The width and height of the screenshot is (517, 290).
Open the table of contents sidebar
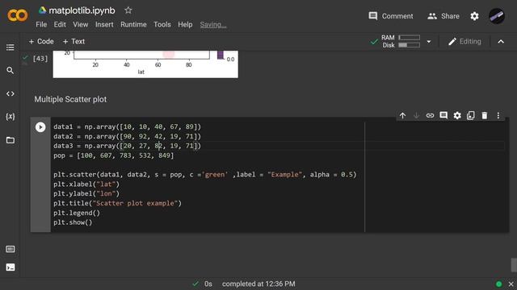point(11,48)
